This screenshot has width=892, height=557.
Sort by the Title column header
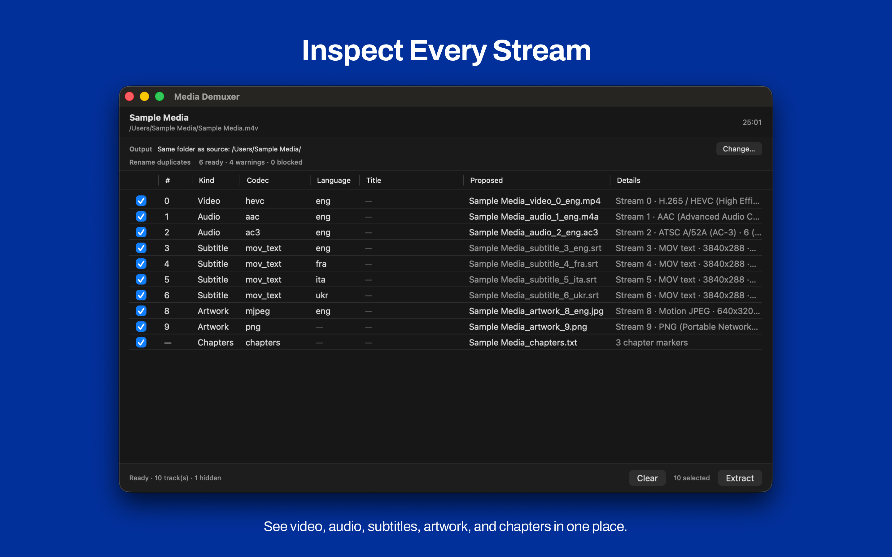click(x=374, y=180)
